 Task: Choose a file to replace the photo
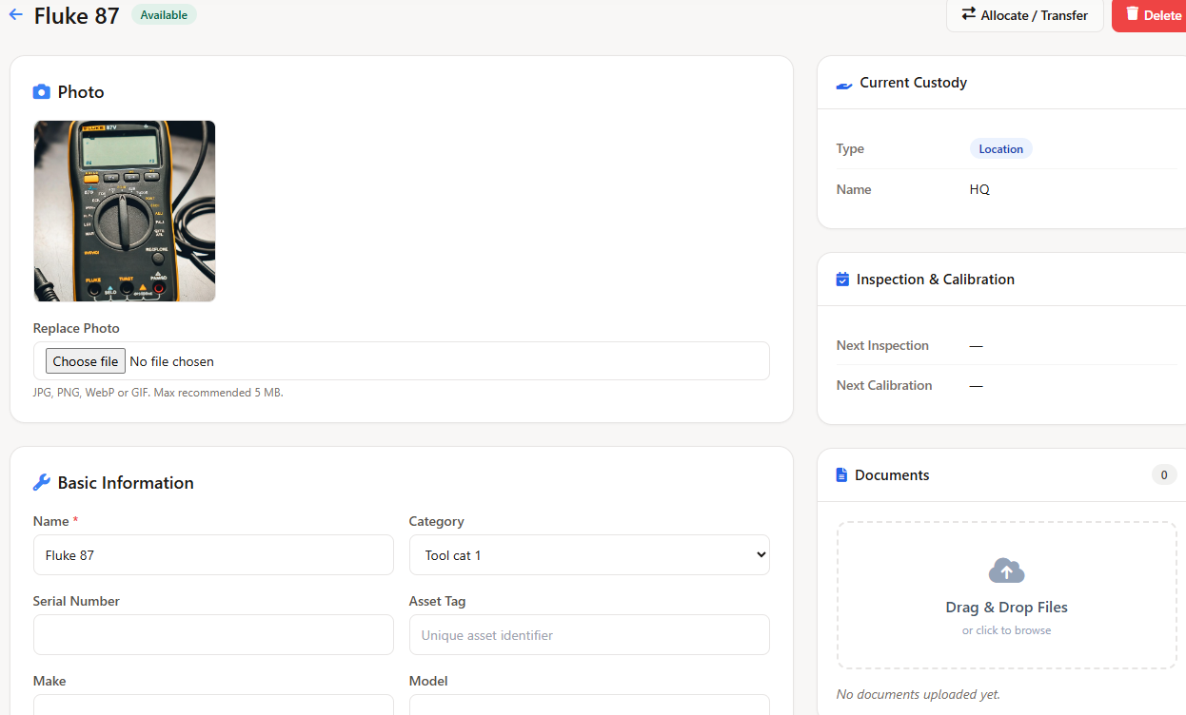click(86, 361)
